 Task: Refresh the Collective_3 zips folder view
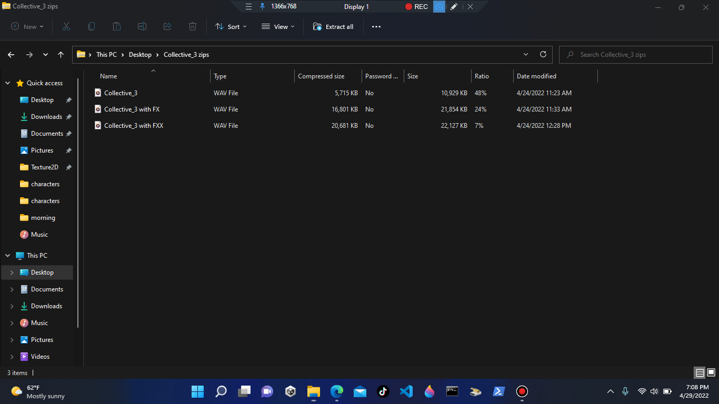click(543, 54)
